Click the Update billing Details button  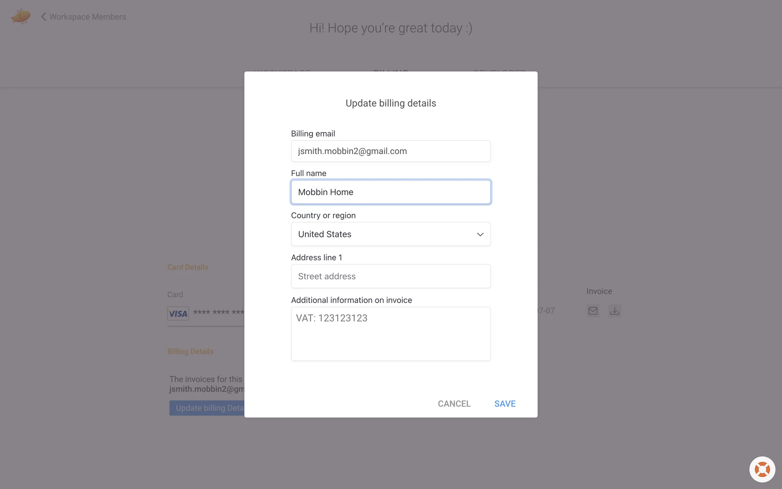(207, 408)
